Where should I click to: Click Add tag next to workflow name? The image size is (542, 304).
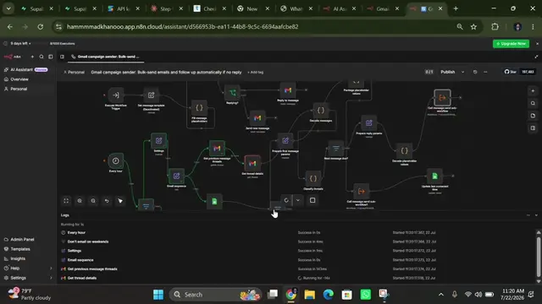[x=256, y=72]
